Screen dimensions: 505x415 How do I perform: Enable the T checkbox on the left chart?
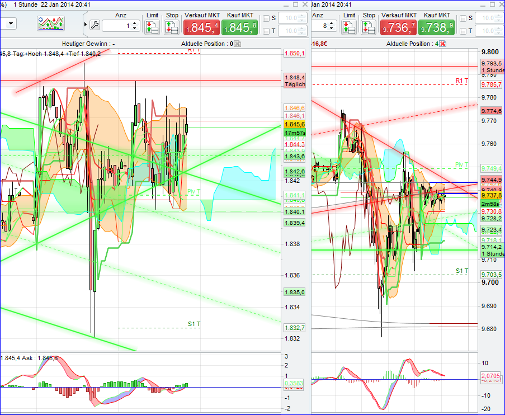pyautogui.click(x=266, y=31)
